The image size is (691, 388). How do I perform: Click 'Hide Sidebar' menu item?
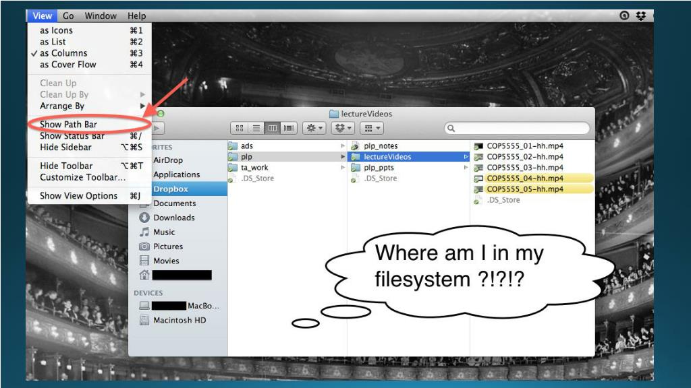pyautogui.click(x=90, y=148)
